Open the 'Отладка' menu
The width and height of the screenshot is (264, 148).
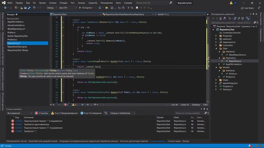pyautogui.click(x=63, y=3)
